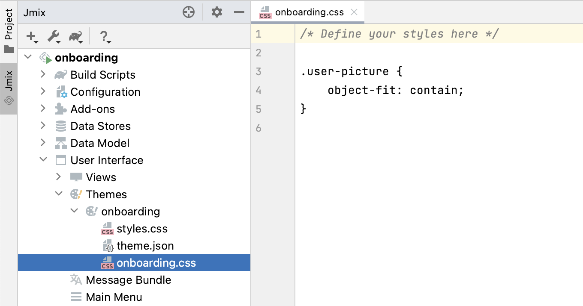
Task: Close the onboarding.css editor tab
Action: (354, 12)
